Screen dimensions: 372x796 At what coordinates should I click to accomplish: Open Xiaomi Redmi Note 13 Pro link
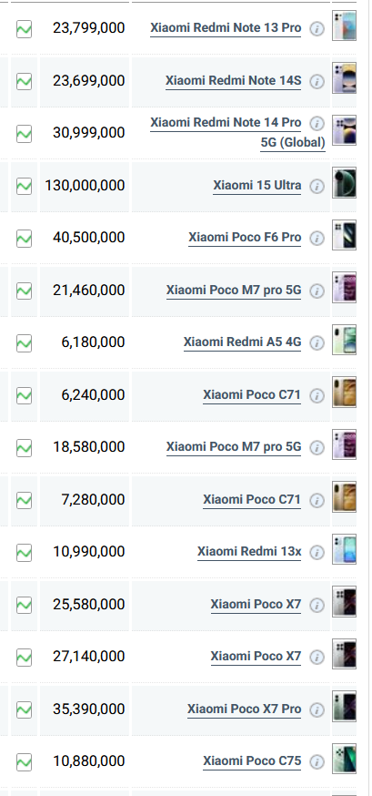tap(226, 28)
